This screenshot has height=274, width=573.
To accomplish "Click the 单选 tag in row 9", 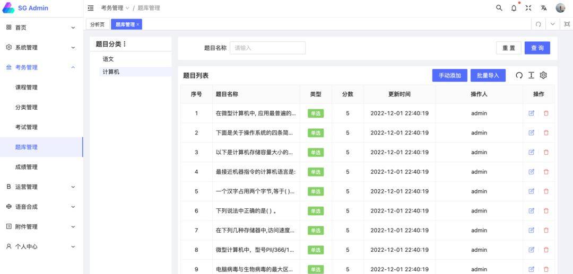I will 315,269.
